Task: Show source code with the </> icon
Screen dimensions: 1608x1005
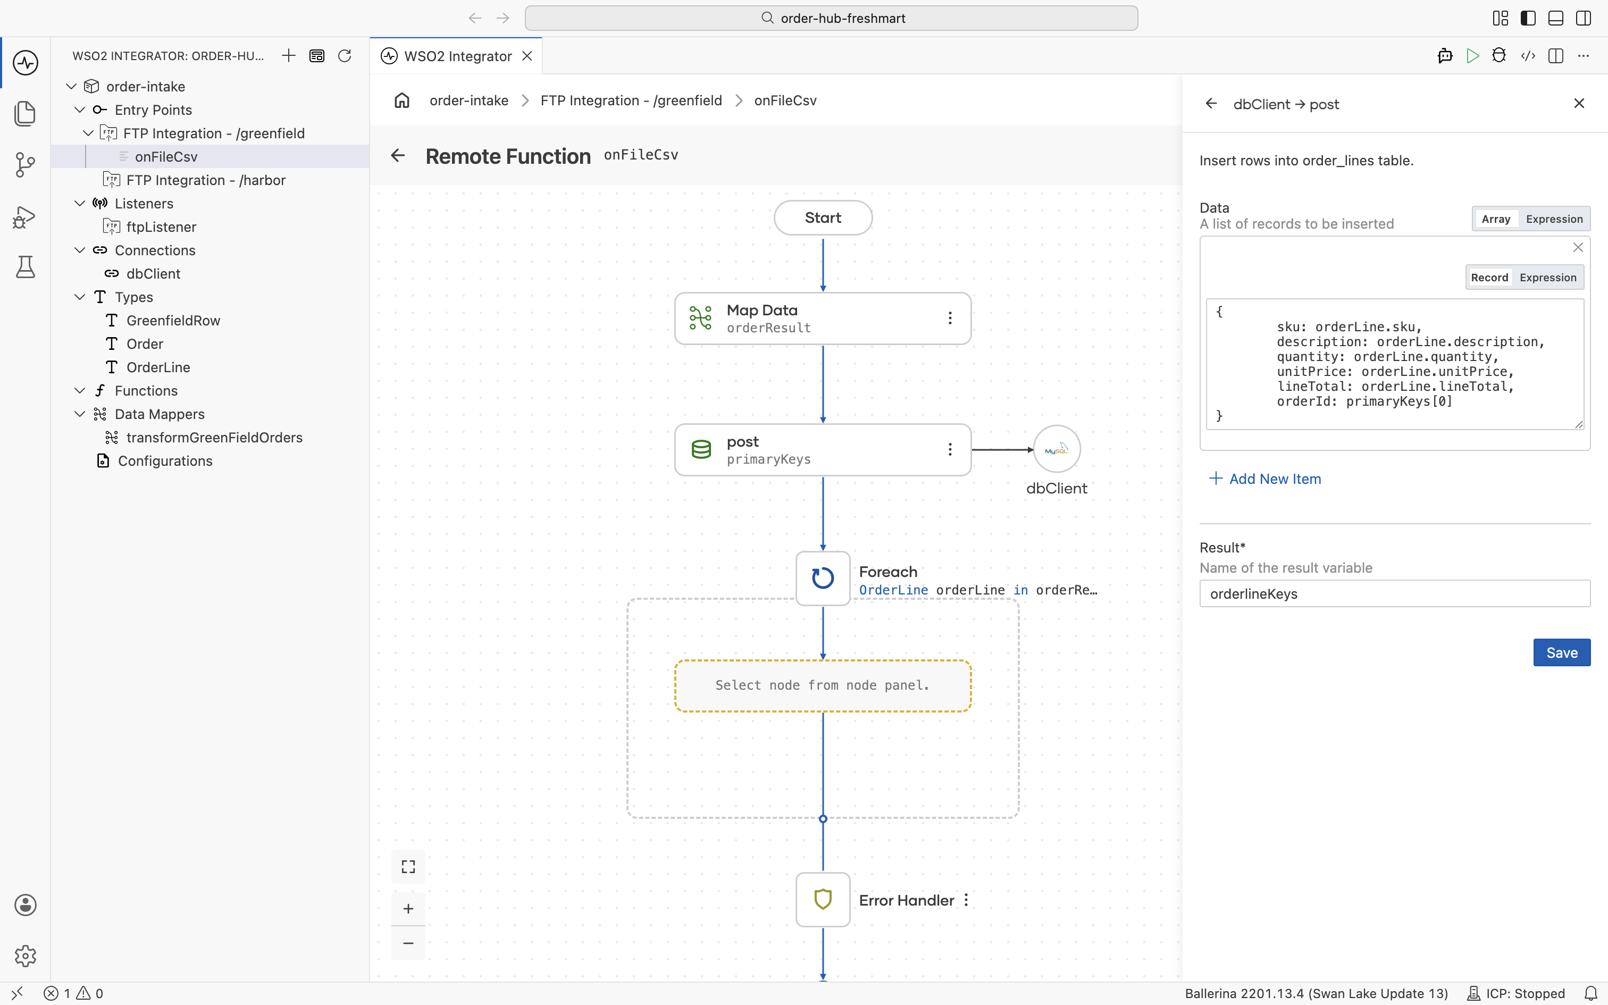Action: pos(1528,56)
